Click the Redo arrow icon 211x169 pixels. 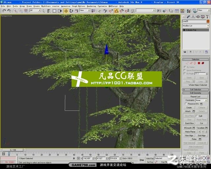tap(9, 11)
